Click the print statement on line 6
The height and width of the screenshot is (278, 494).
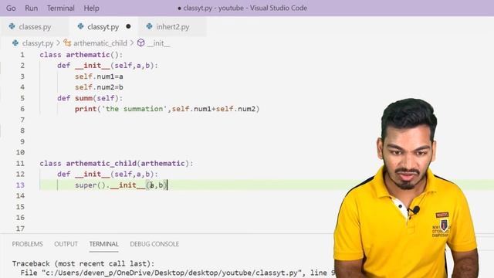pos(167,109)
